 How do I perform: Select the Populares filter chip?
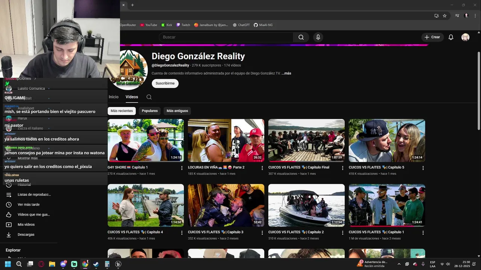(150, 111)
